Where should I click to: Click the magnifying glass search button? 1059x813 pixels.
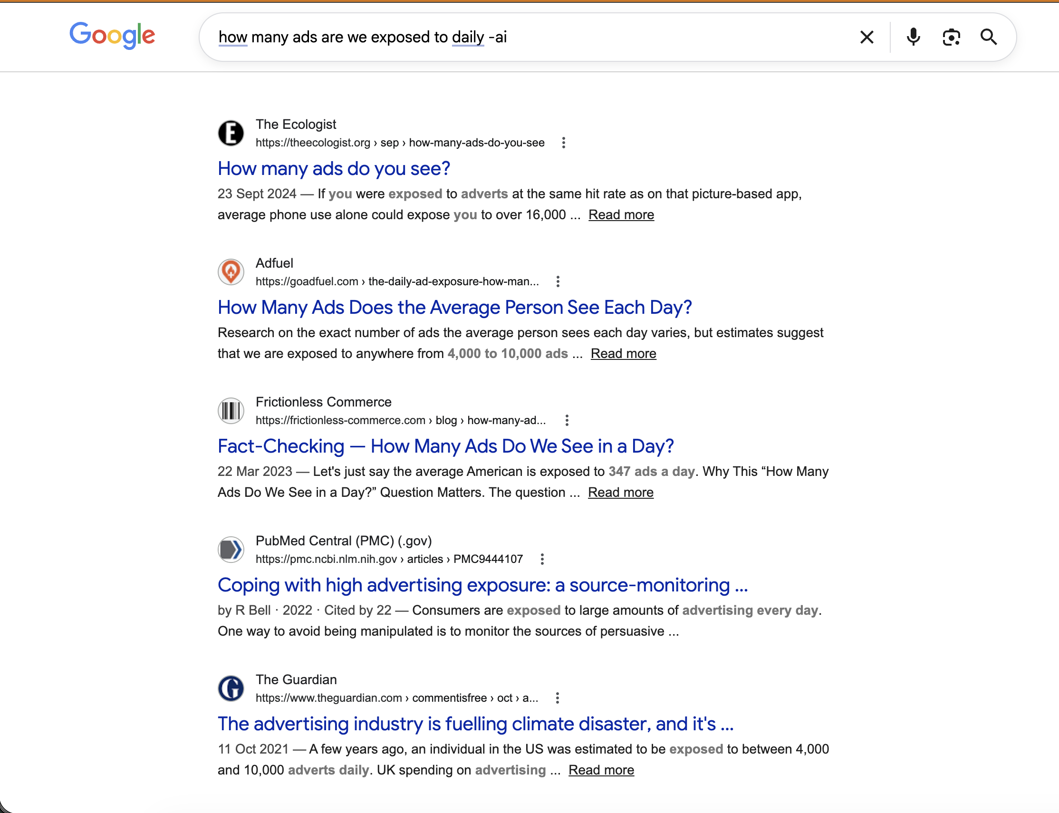988,37
